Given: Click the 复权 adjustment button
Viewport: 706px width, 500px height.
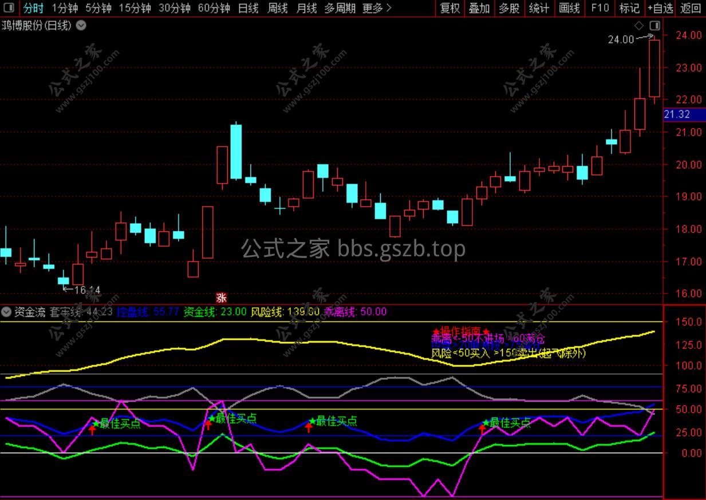Looking at the screenshot, I should pyautogui.click(x=450, y=8).
